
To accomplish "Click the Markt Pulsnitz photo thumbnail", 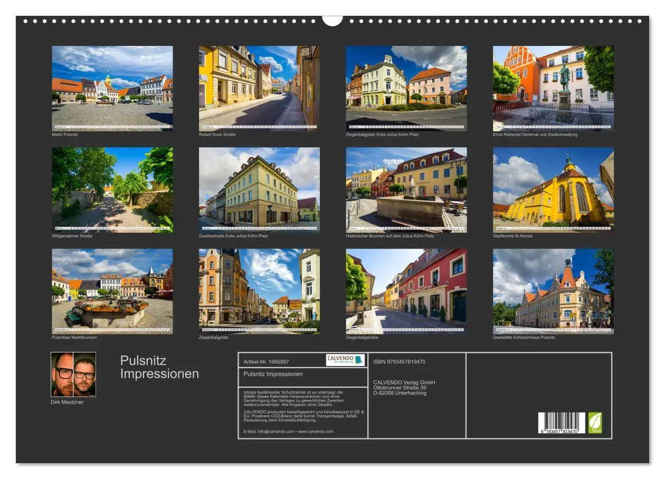I will [112, 88].
